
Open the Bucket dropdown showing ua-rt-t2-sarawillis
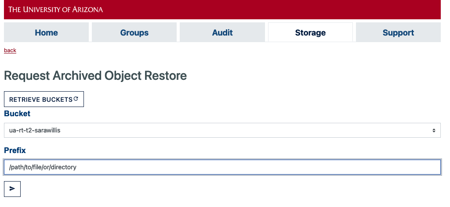point(222,130)
